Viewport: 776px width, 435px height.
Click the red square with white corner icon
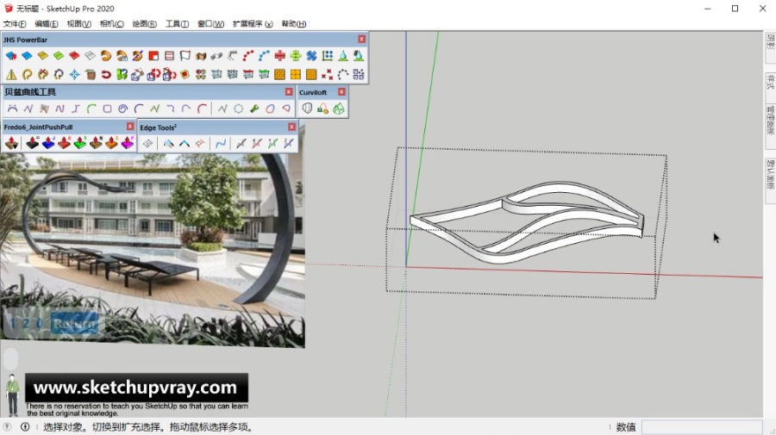[153, 56]
